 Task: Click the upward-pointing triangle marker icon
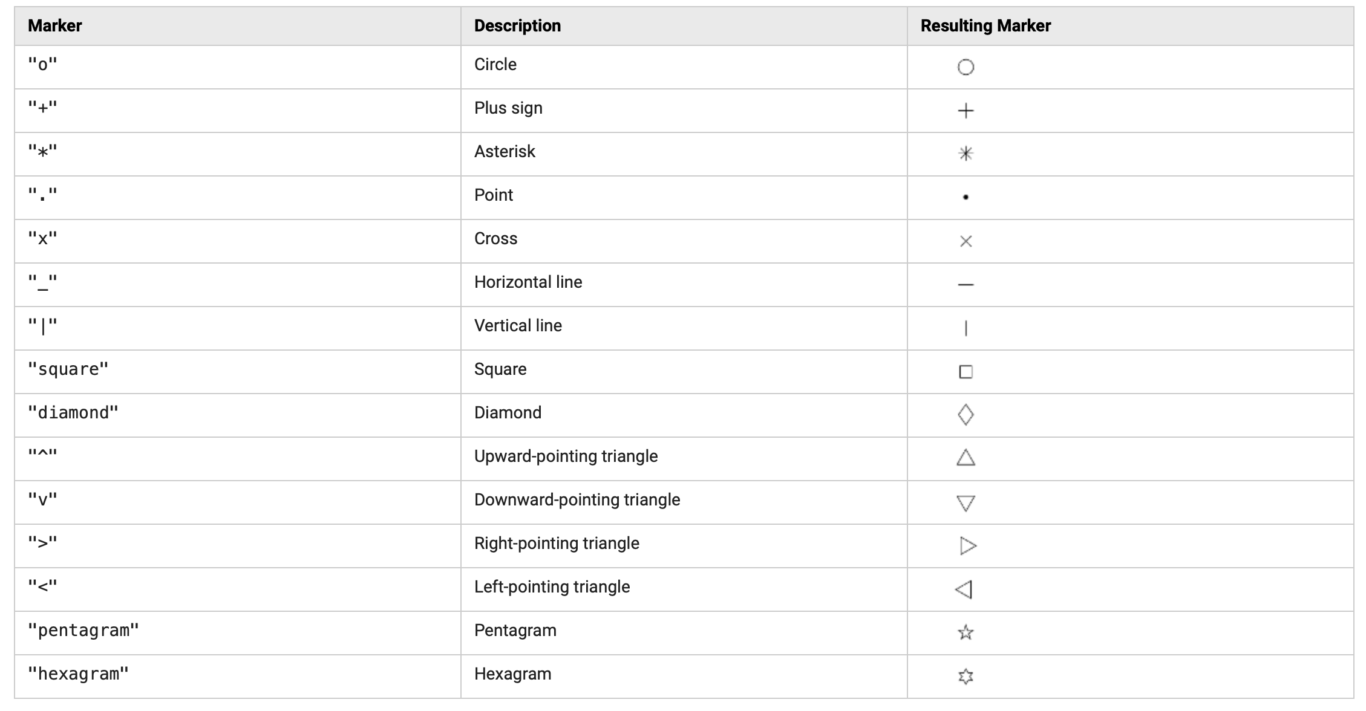pyautogui.click(x=966, y=458)
